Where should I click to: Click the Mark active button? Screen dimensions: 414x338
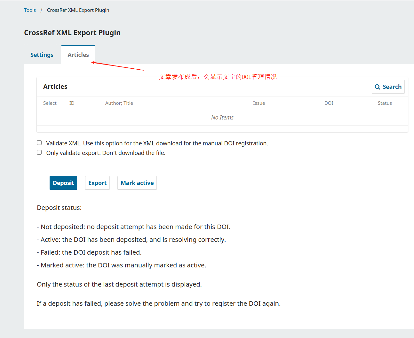(137, 183)
